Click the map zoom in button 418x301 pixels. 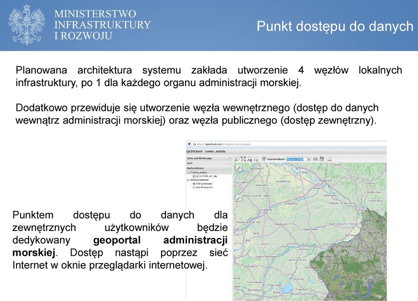point(239,168)
